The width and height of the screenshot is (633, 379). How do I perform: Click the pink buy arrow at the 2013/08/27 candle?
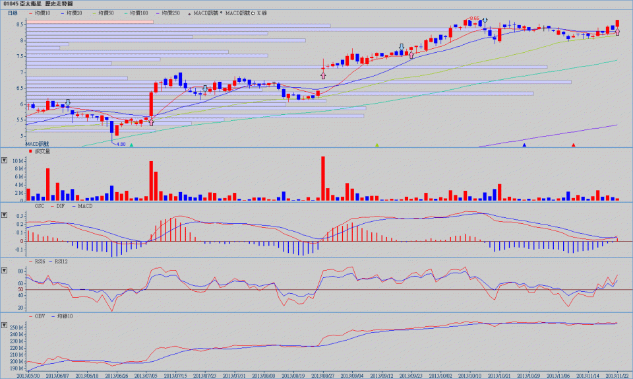click(x=323, y=75)
